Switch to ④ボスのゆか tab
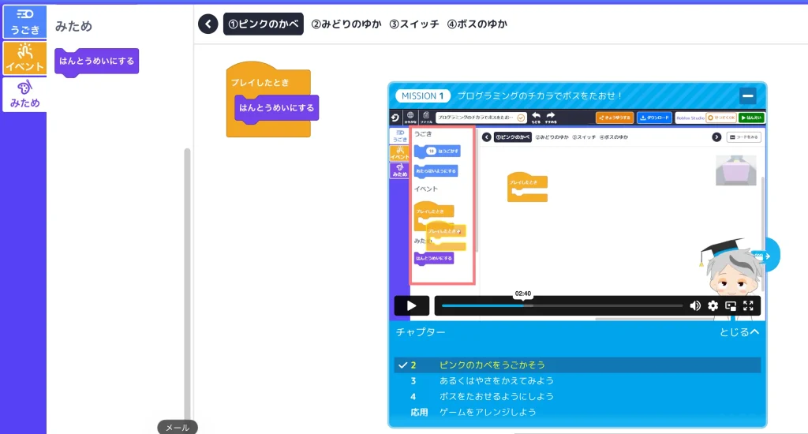The image size is (808, 434). (x=477, y=24)
